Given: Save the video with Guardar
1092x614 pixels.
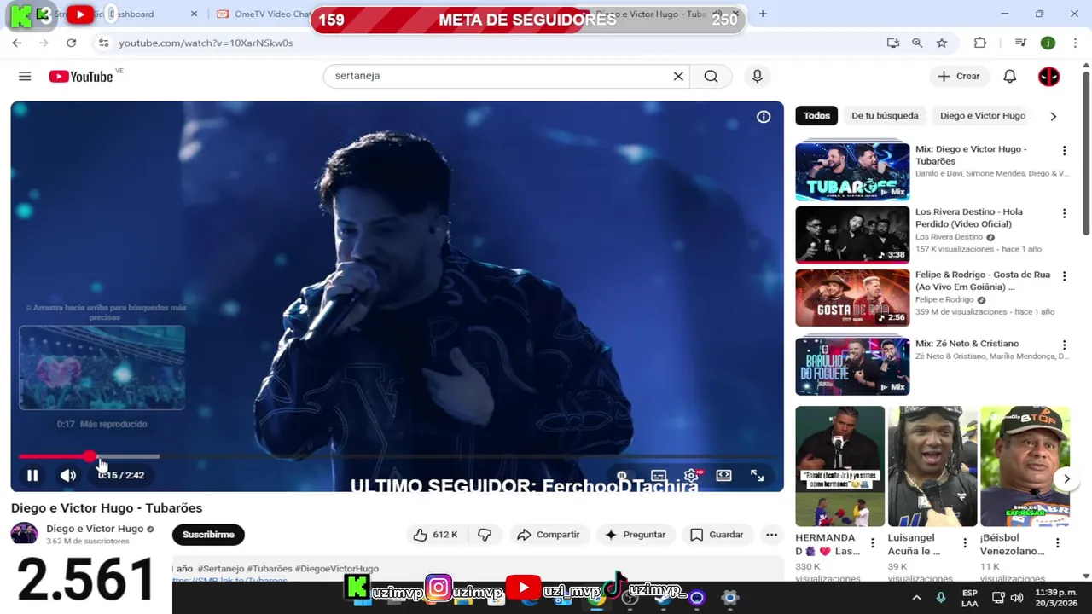Looking at the screenshot, I should 717,535.
